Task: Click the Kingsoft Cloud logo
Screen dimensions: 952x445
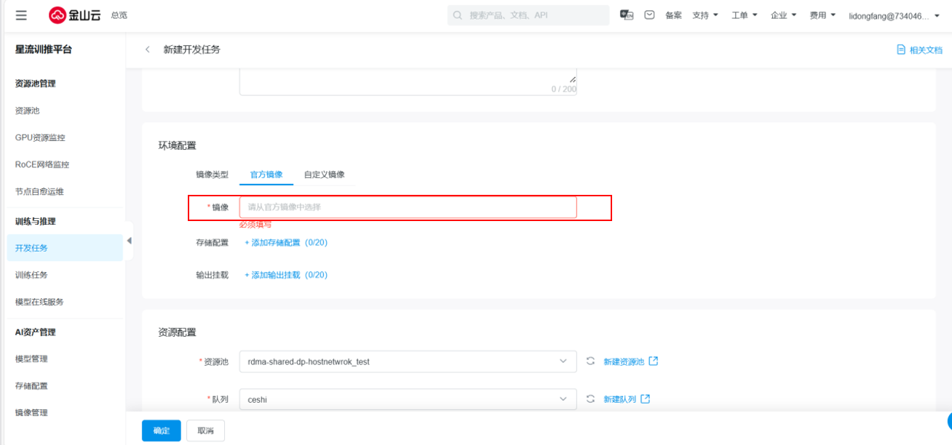Action: click(75, 15)
